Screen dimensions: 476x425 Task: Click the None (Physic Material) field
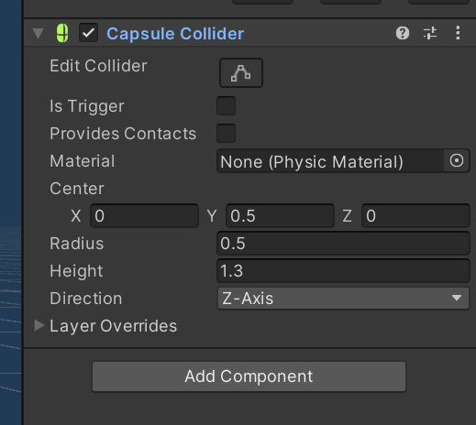330,161
